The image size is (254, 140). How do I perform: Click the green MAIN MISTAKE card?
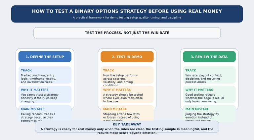(209, 113)
